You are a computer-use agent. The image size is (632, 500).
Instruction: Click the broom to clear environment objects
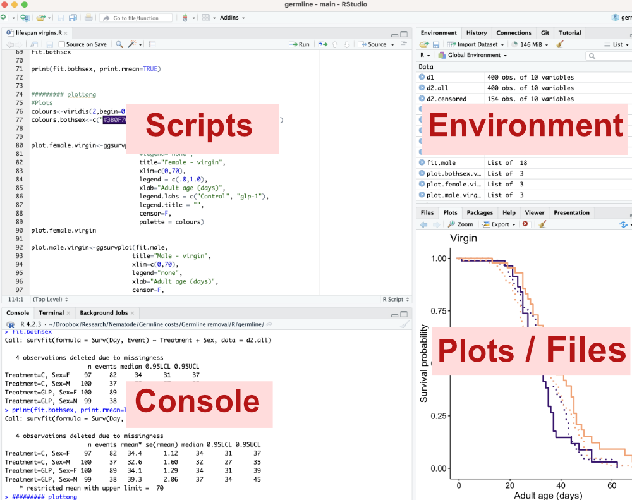tap(560, 44)
